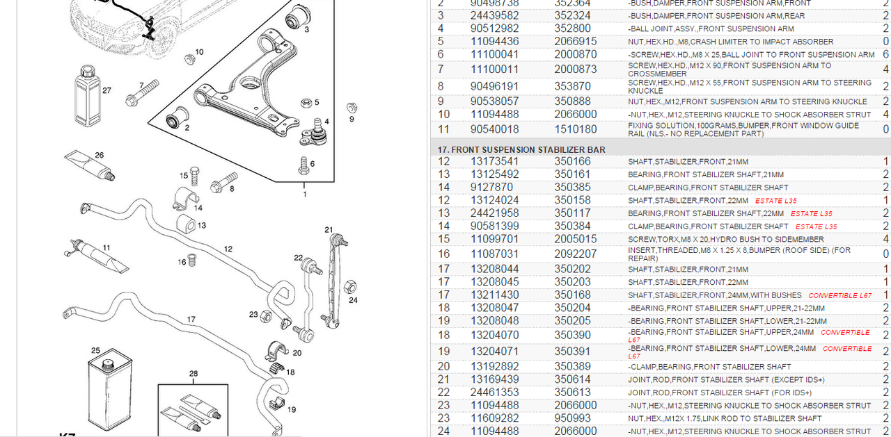Click the sealant tube drawing labeled 26
The height and width of the screenshot is (437, 891).
tap(89, 165)
